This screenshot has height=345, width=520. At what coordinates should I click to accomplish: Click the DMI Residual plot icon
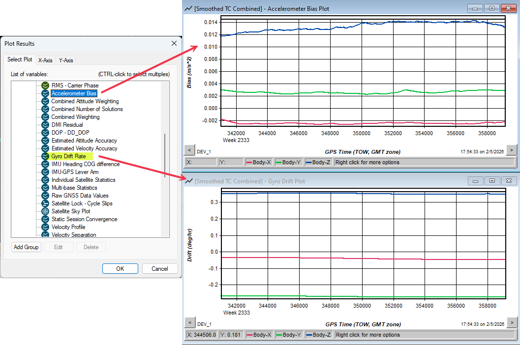click(x=45, y=125)
